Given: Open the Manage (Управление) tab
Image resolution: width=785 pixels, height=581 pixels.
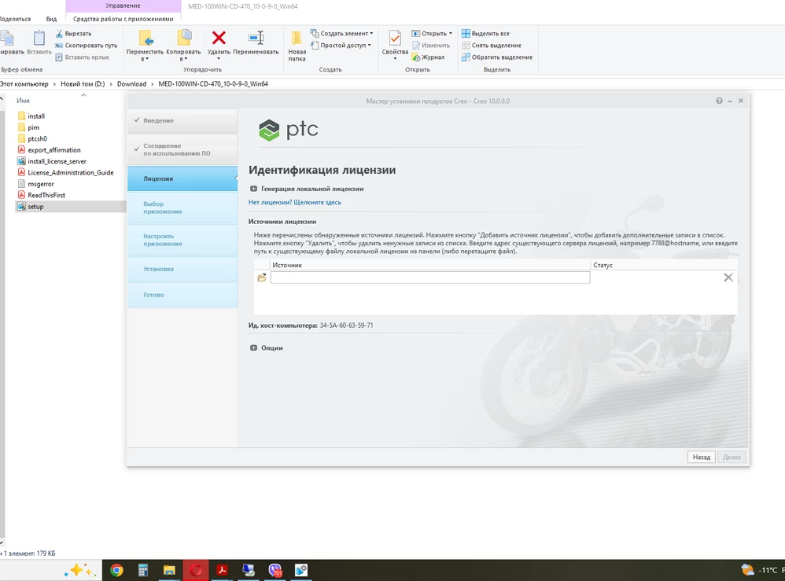Looking at the screenshot, I should (x=123, y=6).
